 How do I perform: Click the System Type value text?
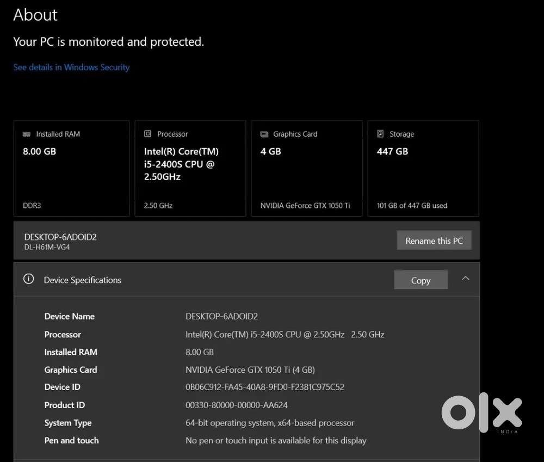(270, 423)
